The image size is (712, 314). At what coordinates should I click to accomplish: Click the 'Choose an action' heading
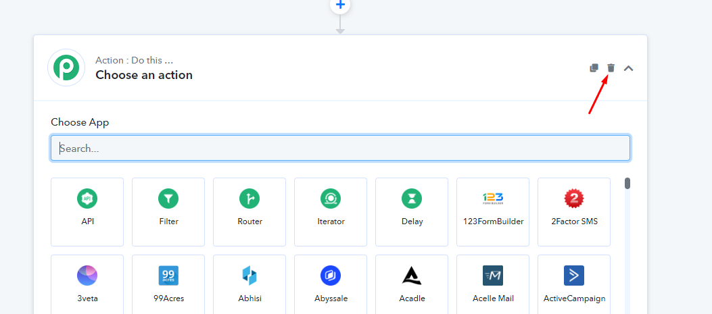pos(144,75)
